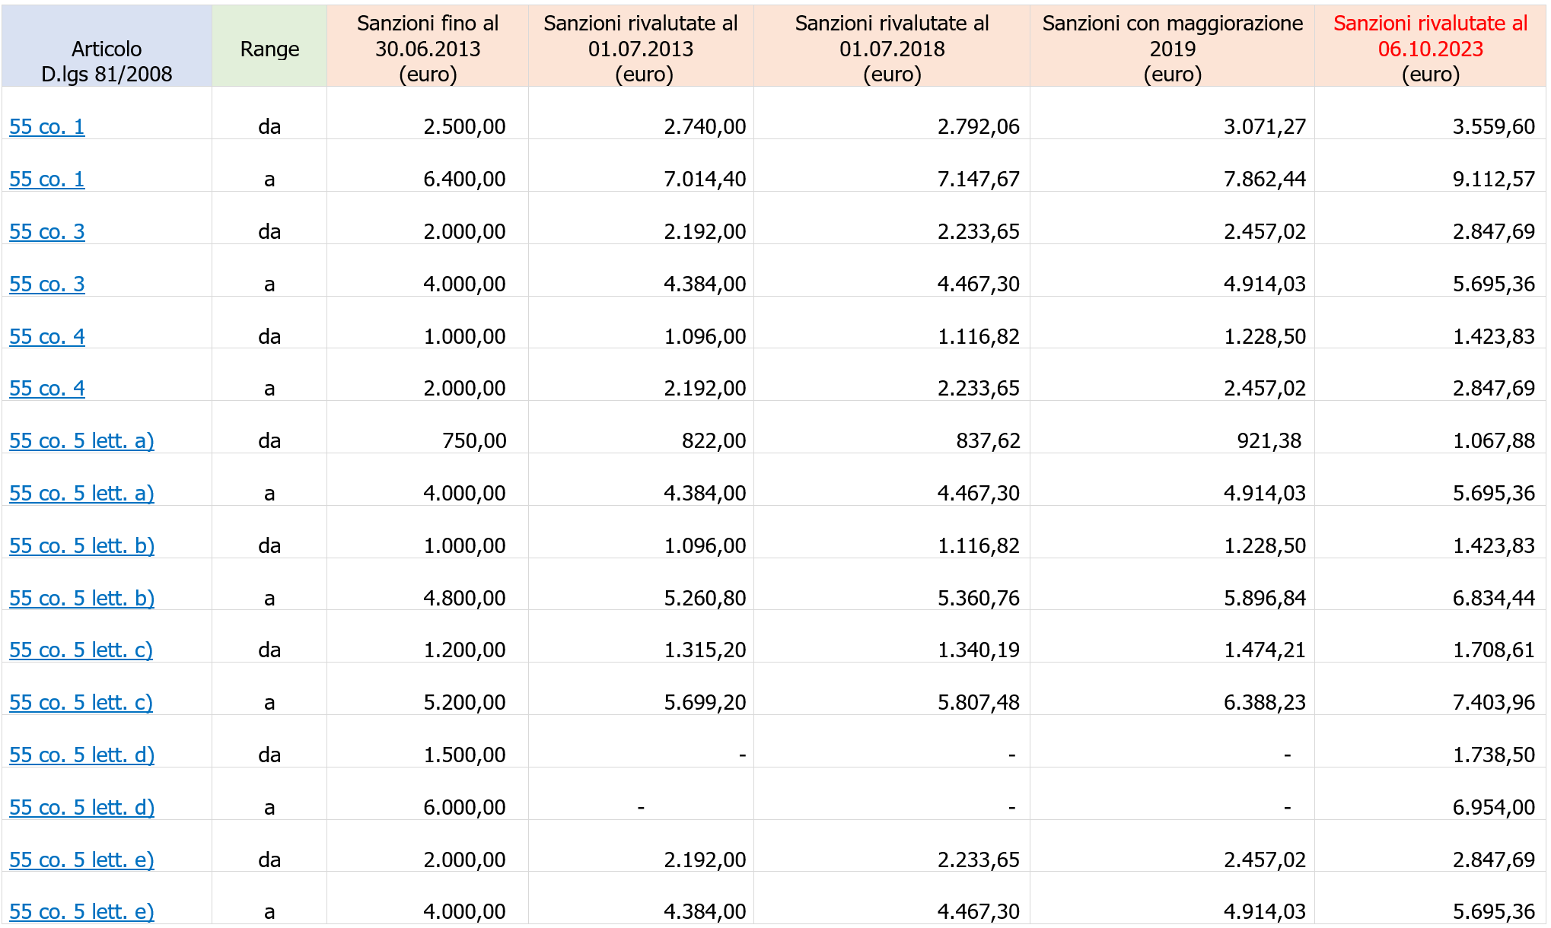Open the 55 co. 5 lett. c) link beside 1.200,00
Screen dimensions: 1551x928
point(81,650)
